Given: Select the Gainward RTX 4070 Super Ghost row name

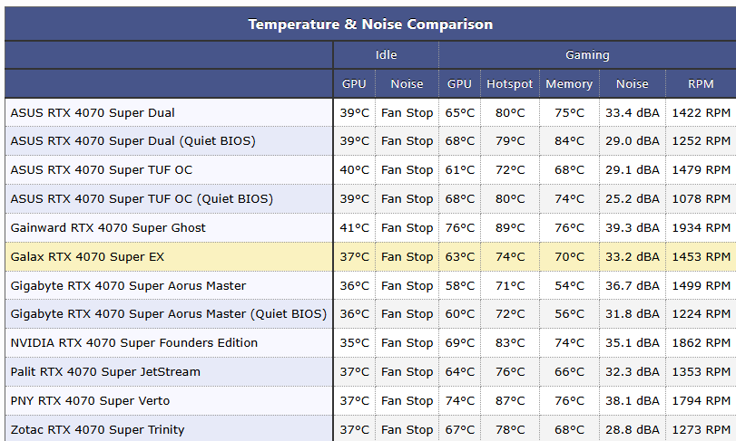Looking at the screenshot, I should click(x=108, y=227).
